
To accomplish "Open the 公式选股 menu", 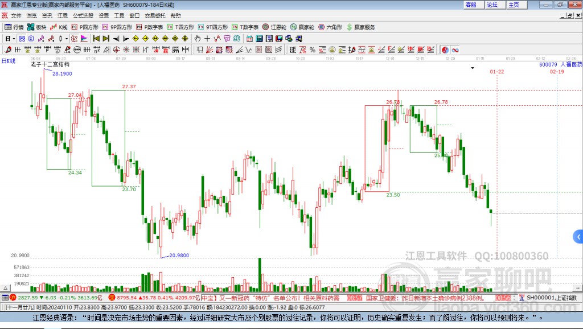I will point(83,15).
